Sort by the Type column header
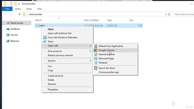Image resolution: width=194 pixels, height=109 pixels. tap(117, 20)
